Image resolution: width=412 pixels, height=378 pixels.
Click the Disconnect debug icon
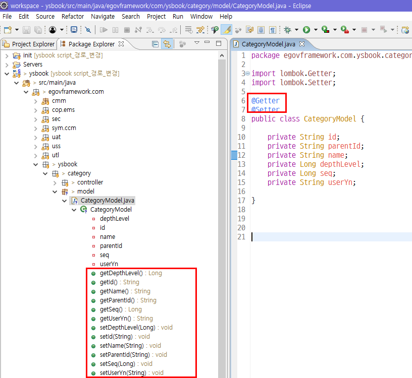tap(138, 30)
